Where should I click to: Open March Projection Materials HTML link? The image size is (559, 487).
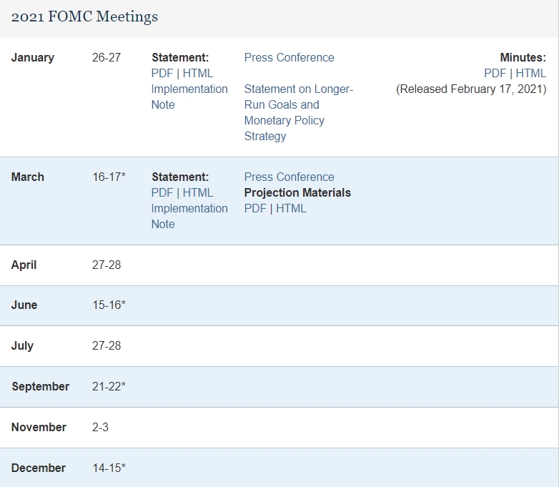coord(291,208)
